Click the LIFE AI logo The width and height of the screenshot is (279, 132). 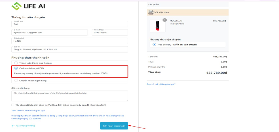pyautogui.click(x=28, y=6)
